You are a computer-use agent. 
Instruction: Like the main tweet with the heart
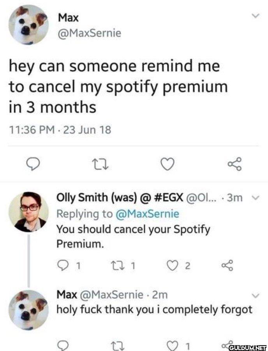(167, 164)
